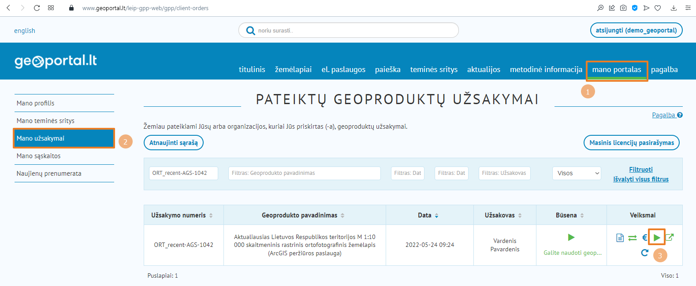Open the mano portalas menu item

click(x=616, y=70)
